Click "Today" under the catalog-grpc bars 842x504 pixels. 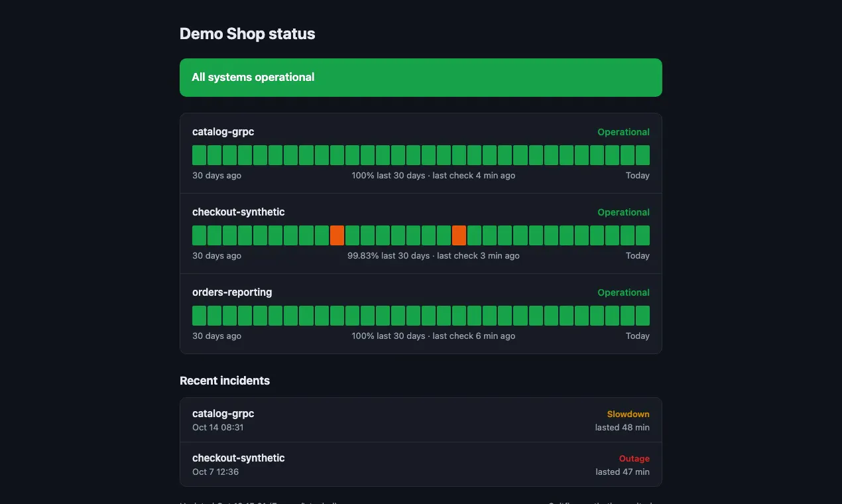(638, 176)
